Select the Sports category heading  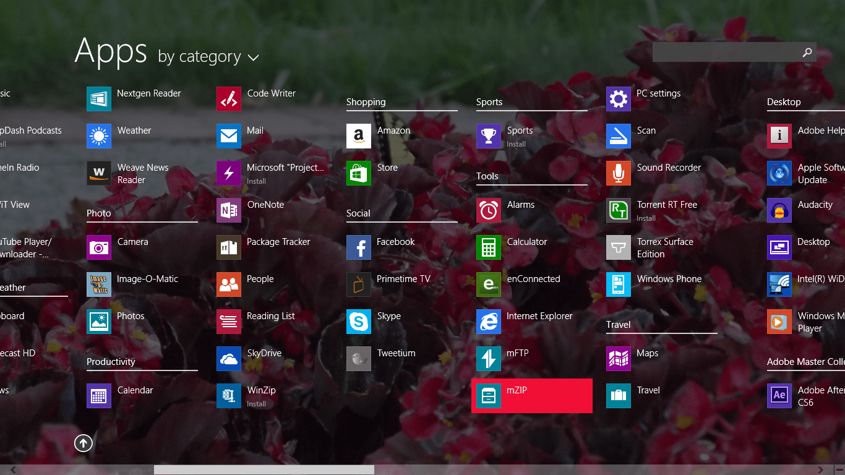(489, 102)
